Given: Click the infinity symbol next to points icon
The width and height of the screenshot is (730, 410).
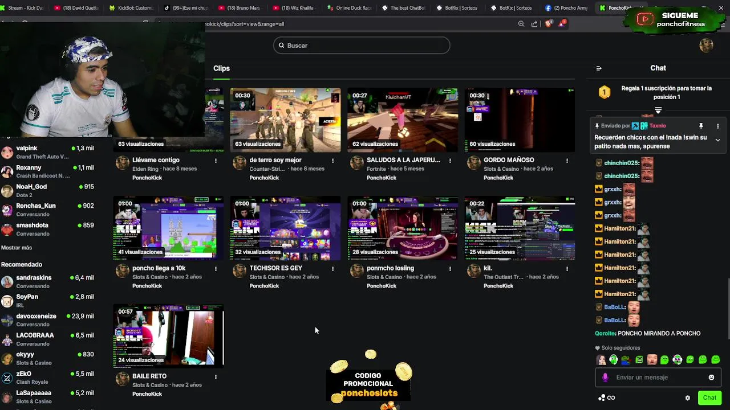Looking at the screenshot, I should pos(611,398).
